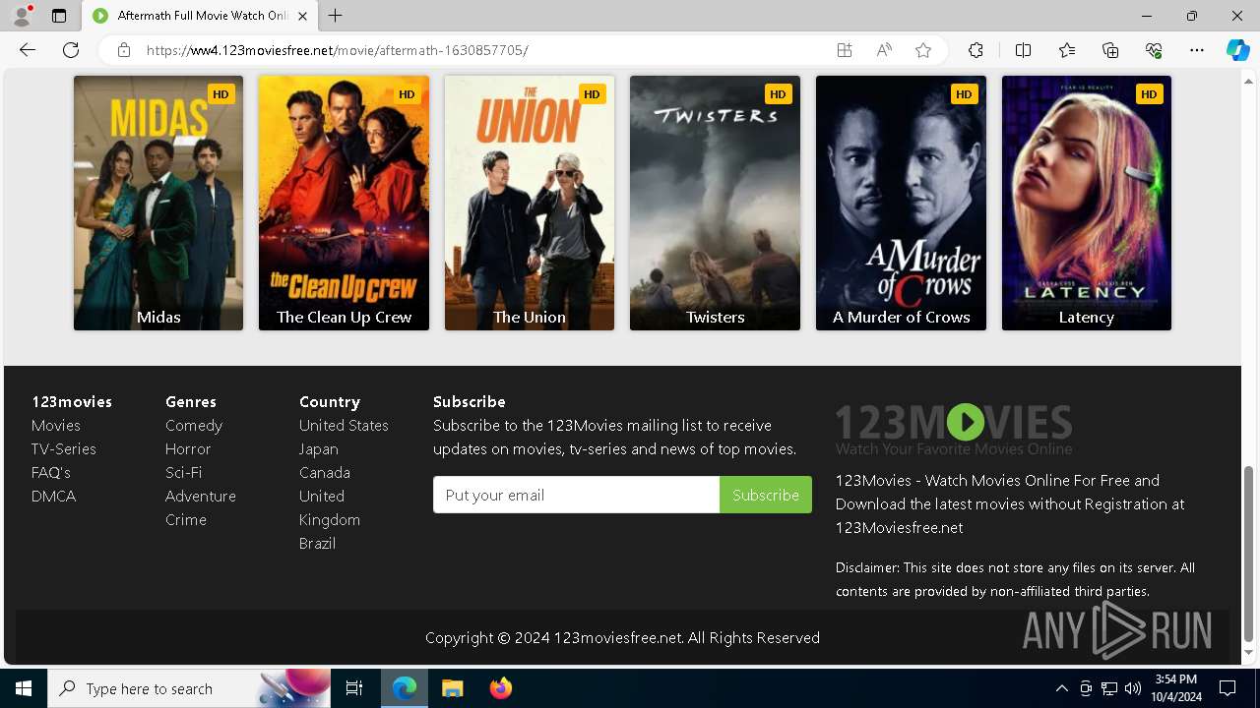This screenshot has height=708, width=1260.
Task: Select the Sci-Fi genre link
Action: point(184,472)
